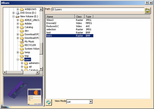The image size is (154, 109).
Task: Sort the file list by Class column
Action: [x=80, y=17]
